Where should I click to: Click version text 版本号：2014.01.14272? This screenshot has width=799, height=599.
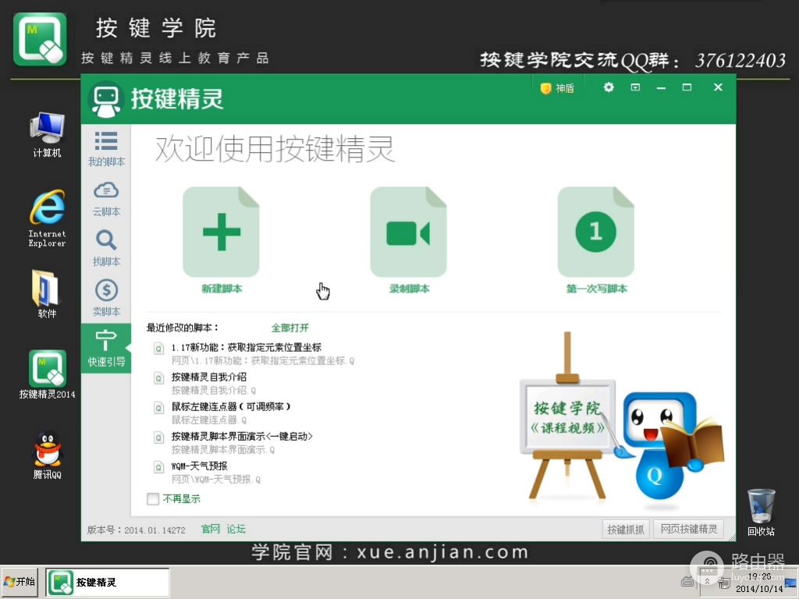[137, 530]
